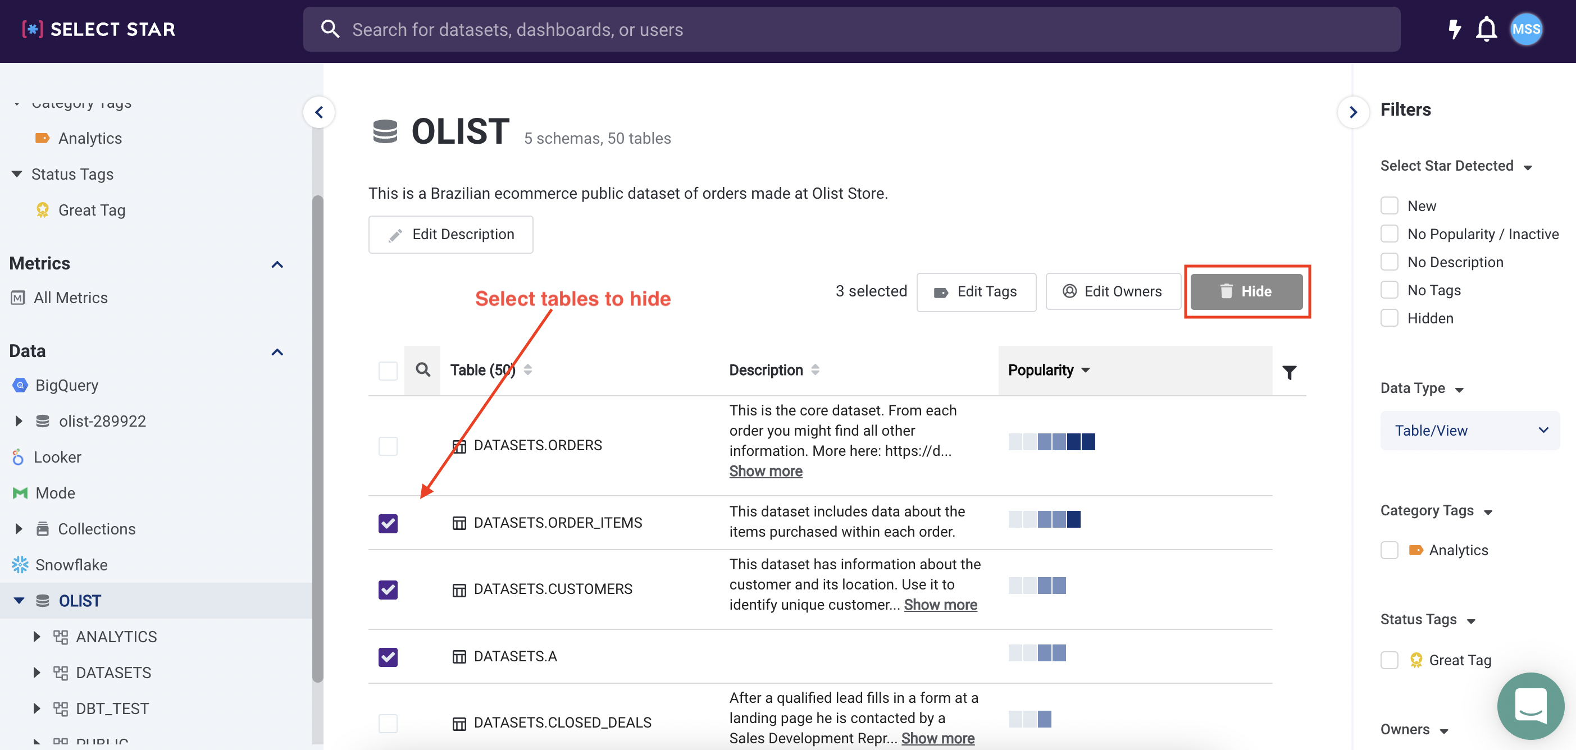Collapse the Filters panel arrow button
This screenshot has width=1576, height=750.
pyautogui.click(x=1352, y=112)
